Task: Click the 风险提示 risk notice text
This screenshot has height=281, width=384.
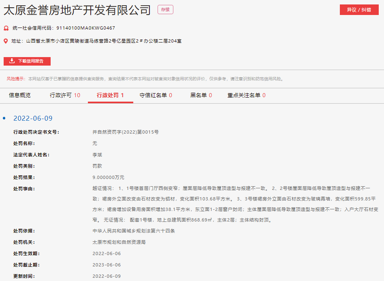Action: pos(145,79)
